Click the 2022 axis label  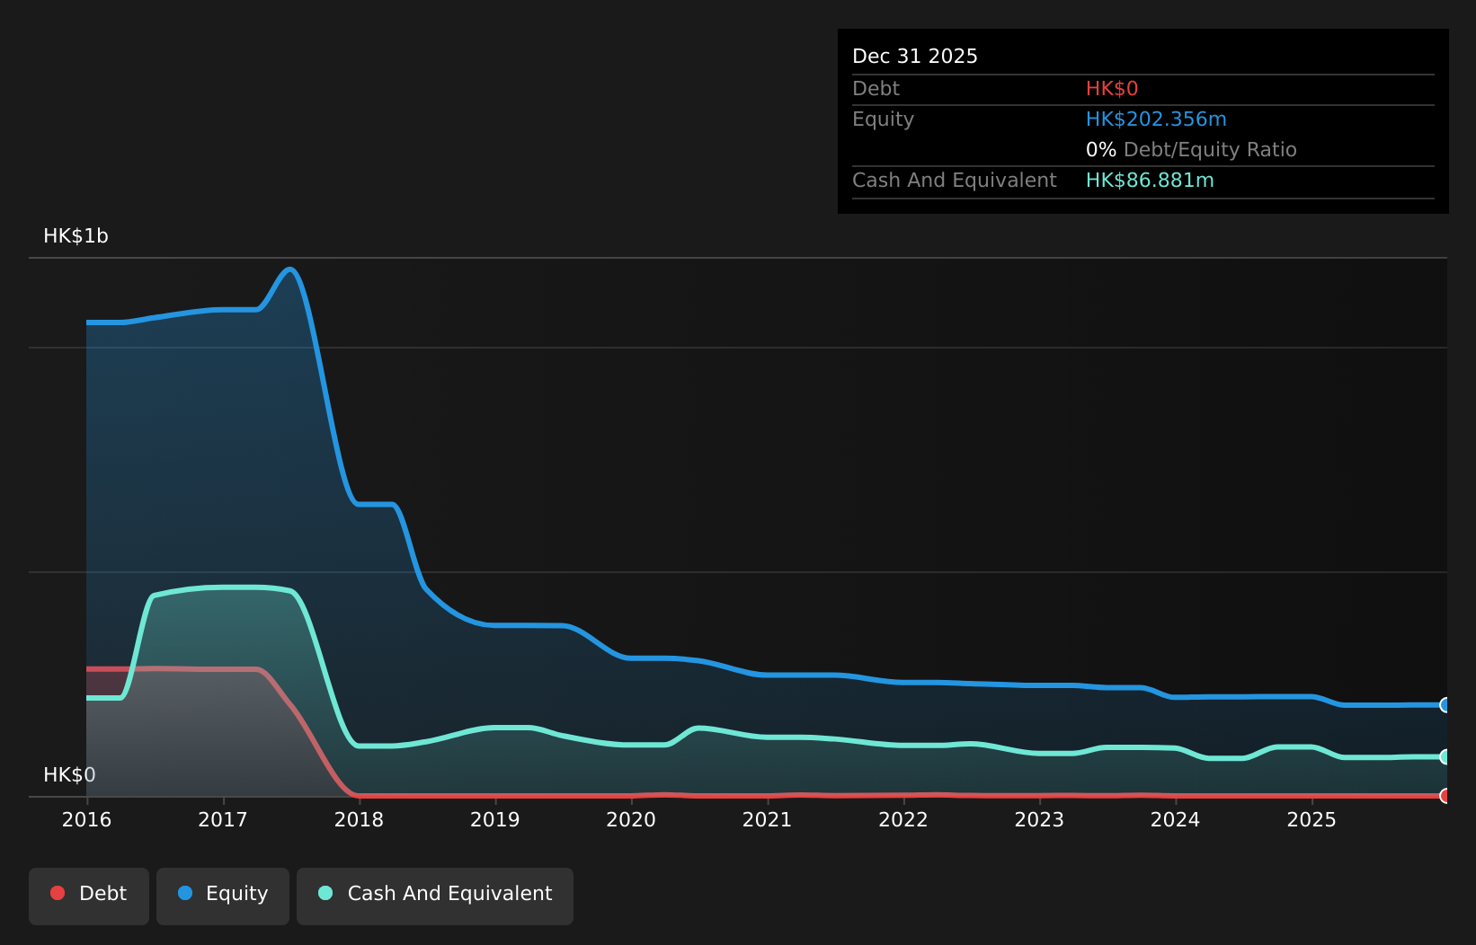click(903, 820)
